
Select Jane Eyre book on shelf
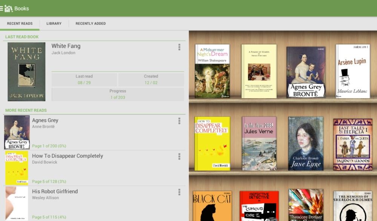pyautogui.click(x=306, y=144)
